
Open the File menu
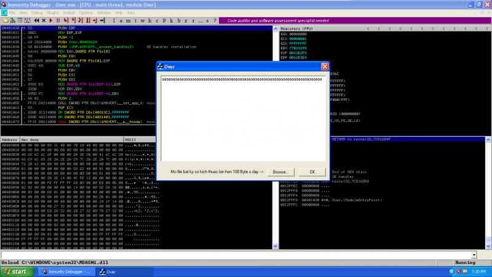click(12, 12)
